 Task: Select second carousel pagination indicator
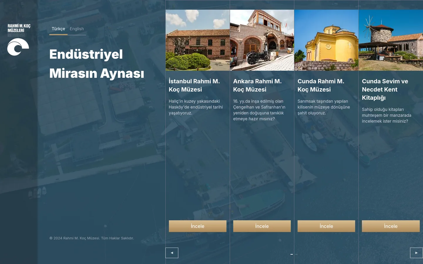[296, 254]
